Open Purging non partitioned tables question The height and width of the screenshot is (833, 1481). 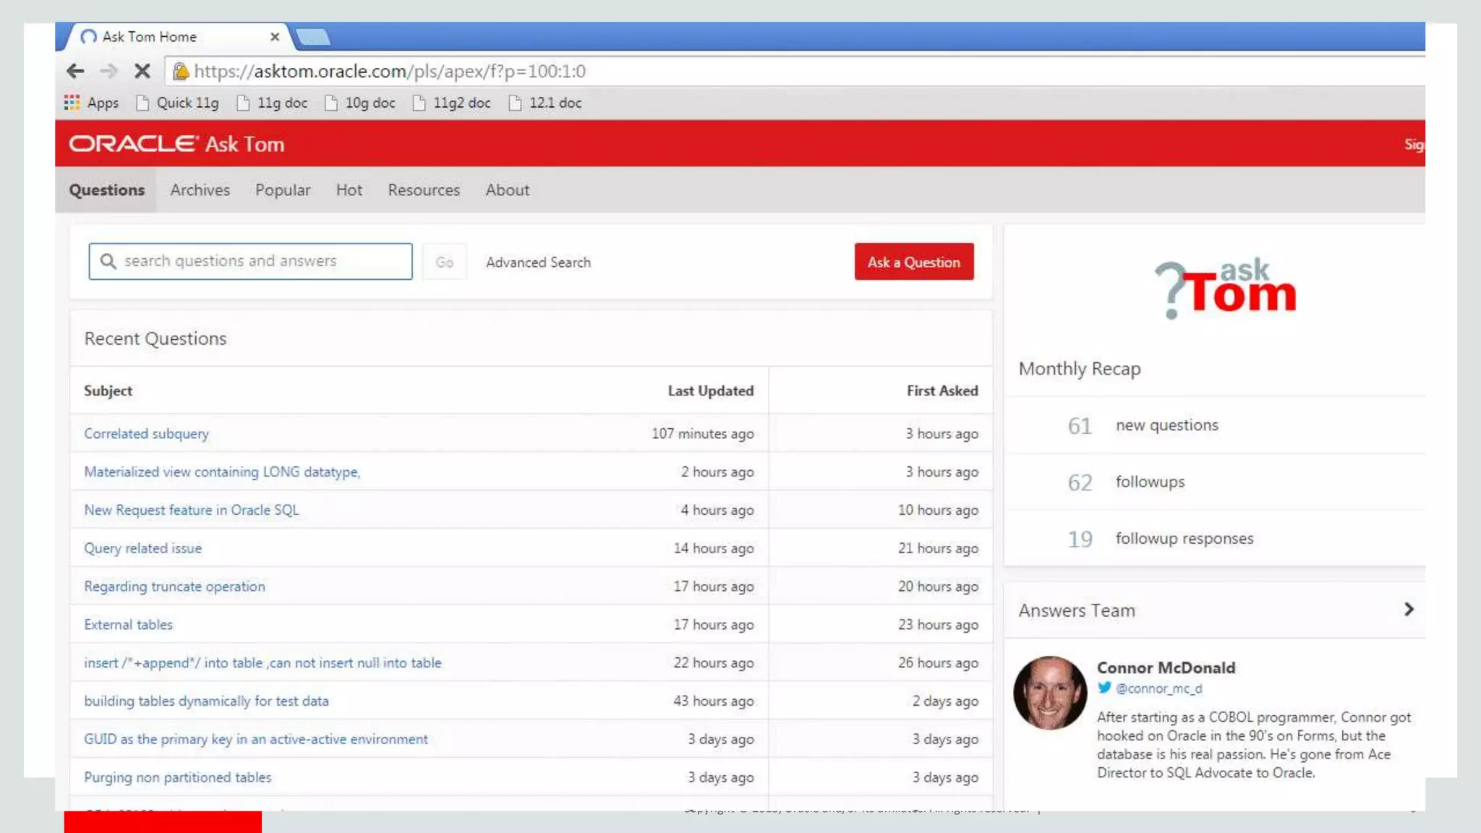point(177,777)
